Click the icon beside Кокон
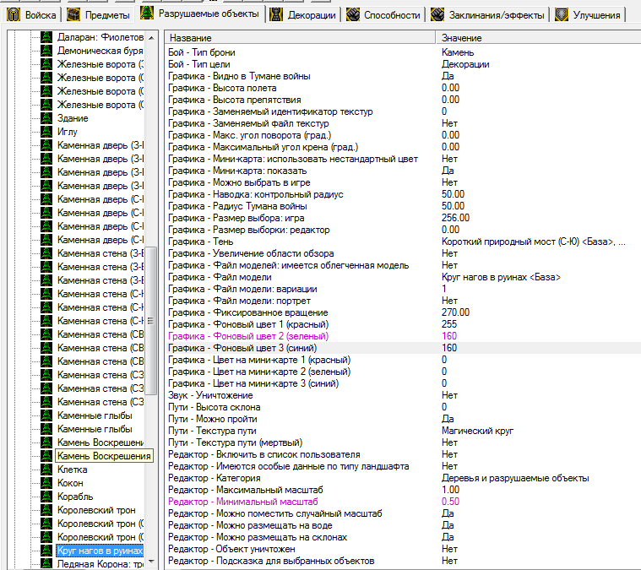 tap(46, 483)
